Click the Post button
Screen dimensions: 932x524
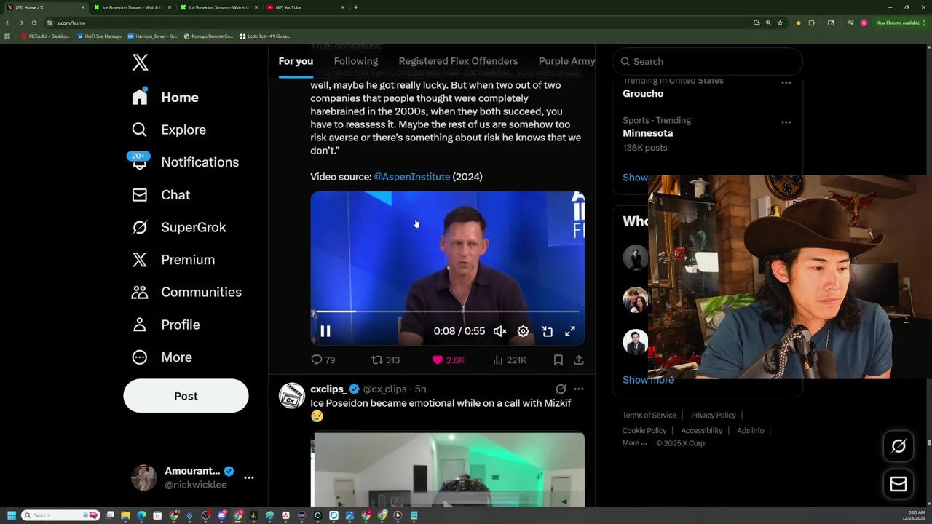(x=186, y=396)
